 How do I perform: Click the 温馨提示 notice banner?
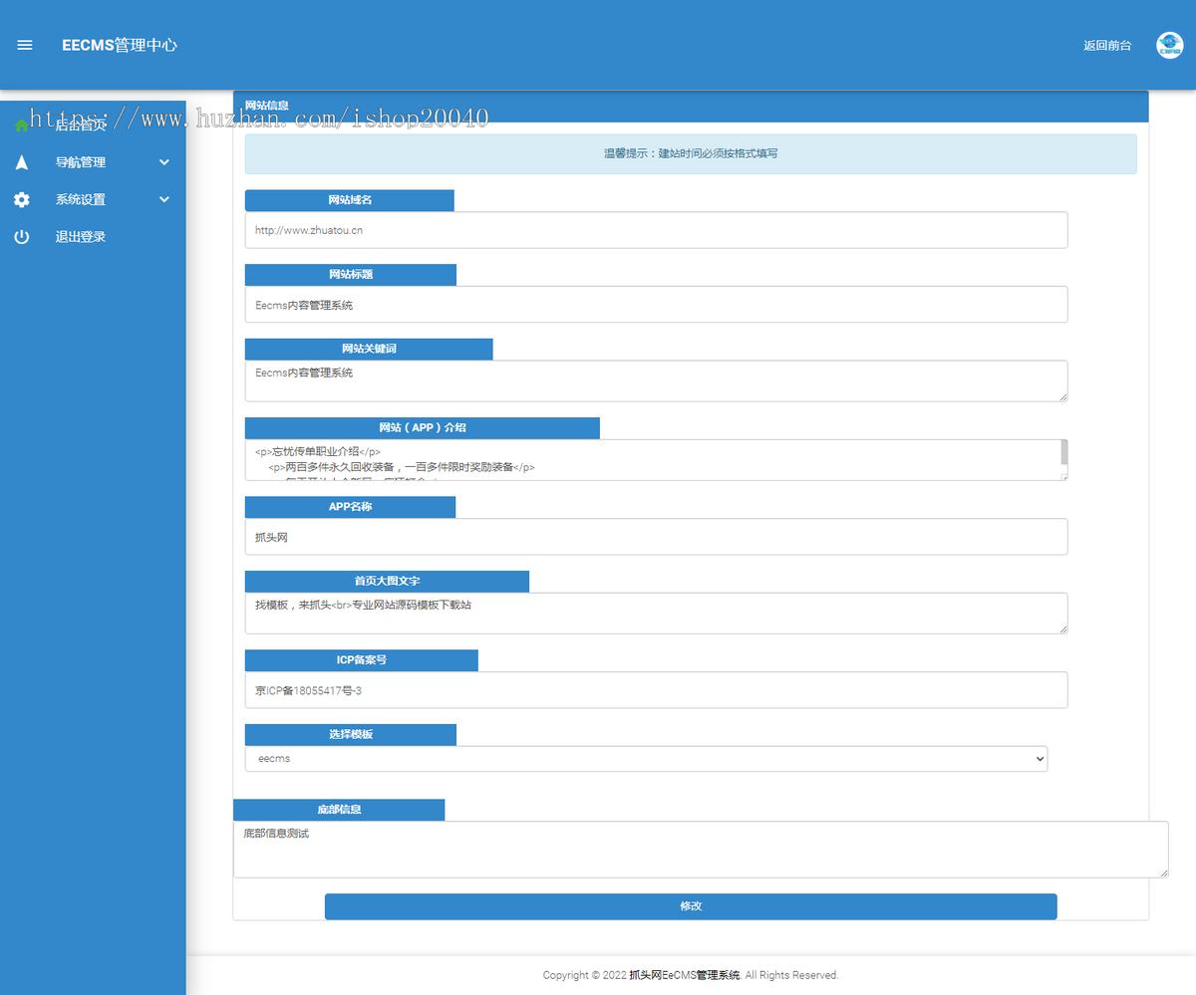point(691,154)
